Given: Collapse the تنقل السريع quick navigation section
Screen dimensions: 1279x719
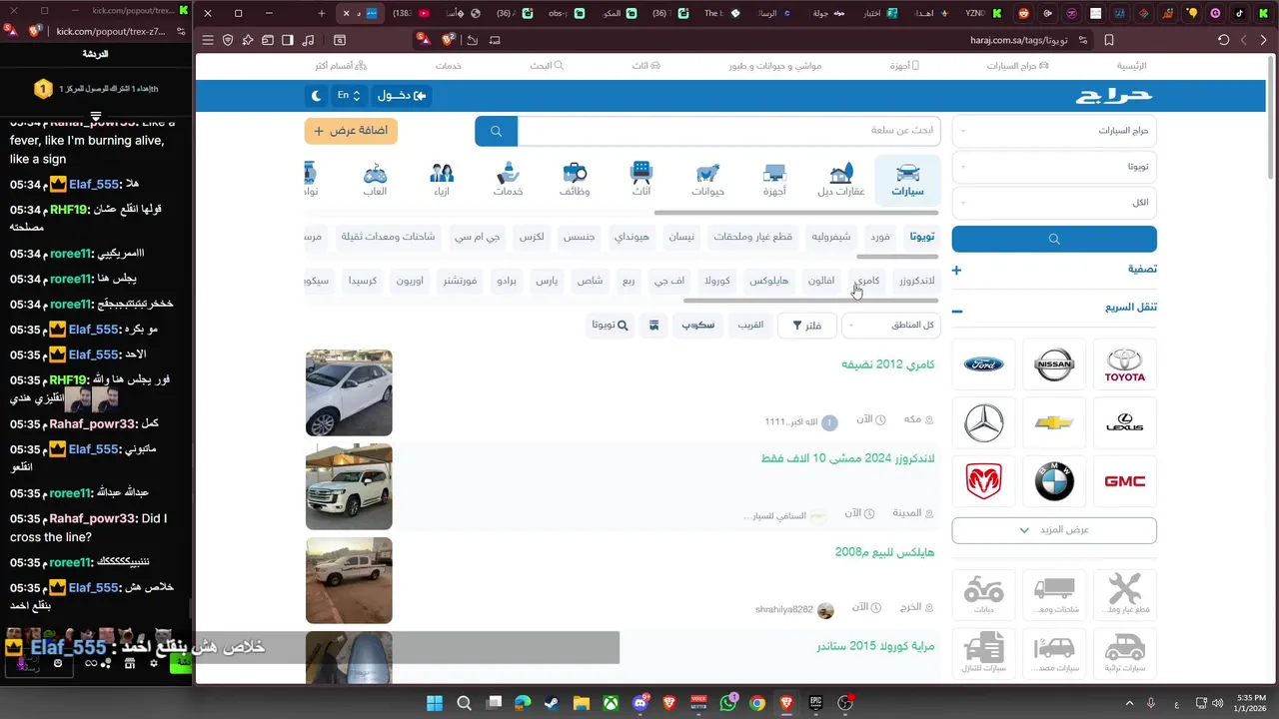Looking at the screenshot, I should 1054,308.
